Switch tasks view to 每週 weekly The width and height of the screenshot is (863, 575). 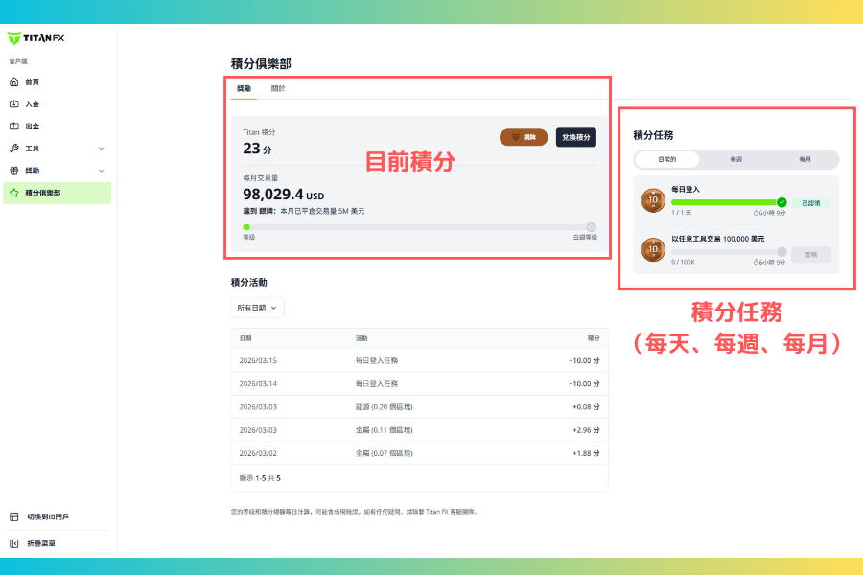click(x=735, y=160)
